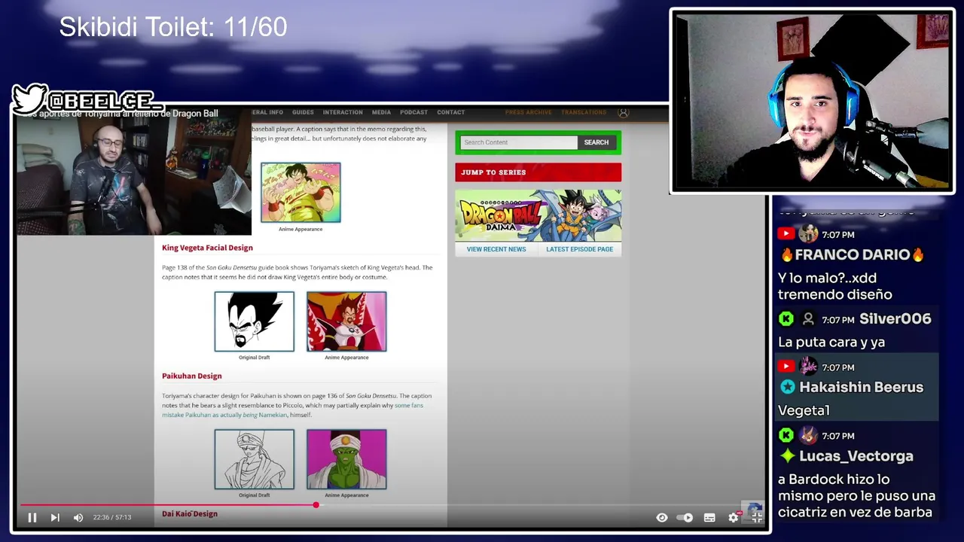Click Hakaishin Beerus's chat avatar
This screenshot has width=964, height=542.
click(x=808, y=367)
